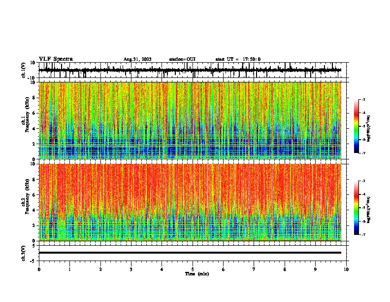Click the ch.2 color scale bar
The height and width of the screenshot is (302, 390).
(357, 208)
